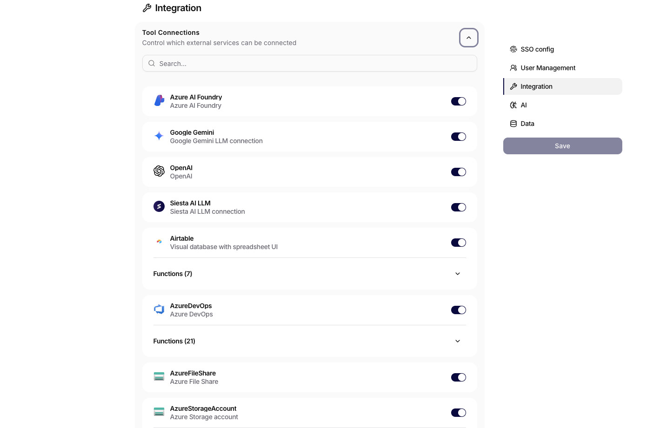653x428 pixels.
Task: Click 'Visual database with spreadsheet UI' text
Action: tap(224, 247)
